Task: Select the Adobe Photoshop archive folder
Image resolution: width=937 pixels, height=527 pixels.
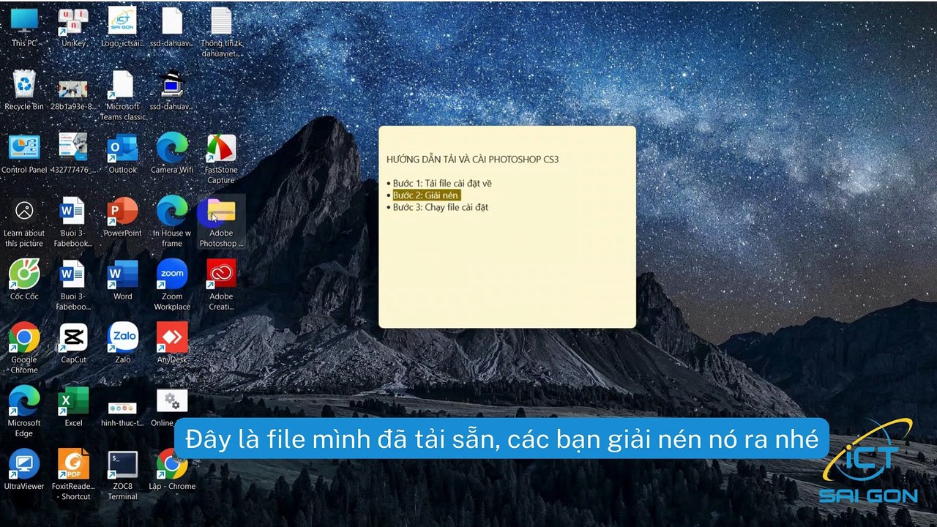Action: [221, 223]
